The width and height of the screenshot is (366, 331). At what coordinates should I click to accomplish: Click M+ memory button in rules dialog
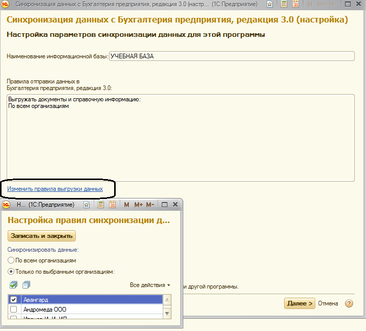pyautogui.click(x=138, y=205)
